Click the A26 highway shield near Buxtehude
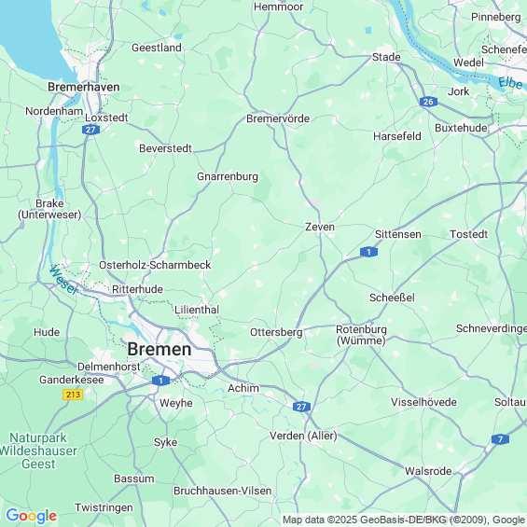527x527 pixels. 428,102
